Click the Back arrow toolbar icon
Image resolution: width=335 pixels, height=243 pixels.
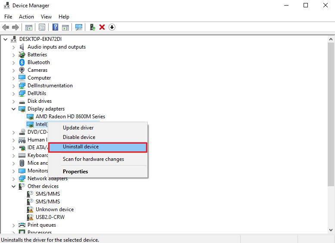(6, 27)
